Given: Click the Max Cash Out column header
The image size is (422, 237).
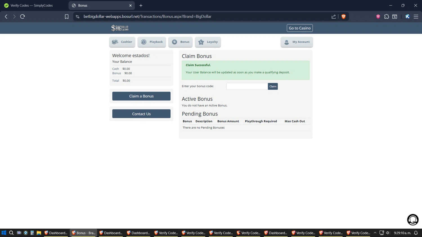Looking at the screenshot, I should (x=295, y=121).
